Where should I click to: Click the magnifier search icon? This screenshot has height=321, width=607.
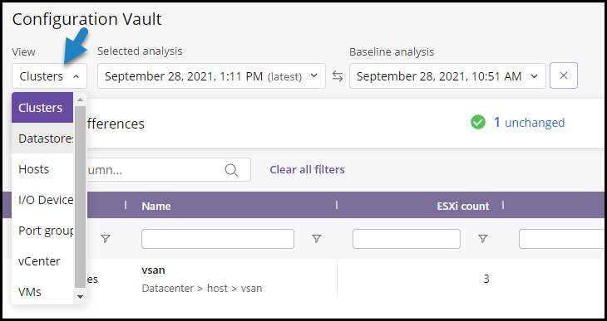coord(231,170)
